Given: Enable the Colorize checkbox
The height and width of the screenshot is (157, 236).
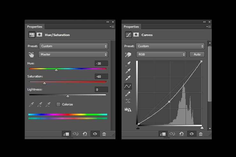Looking at the screenshot, I should pyautogui.click(x=58, y=104).
